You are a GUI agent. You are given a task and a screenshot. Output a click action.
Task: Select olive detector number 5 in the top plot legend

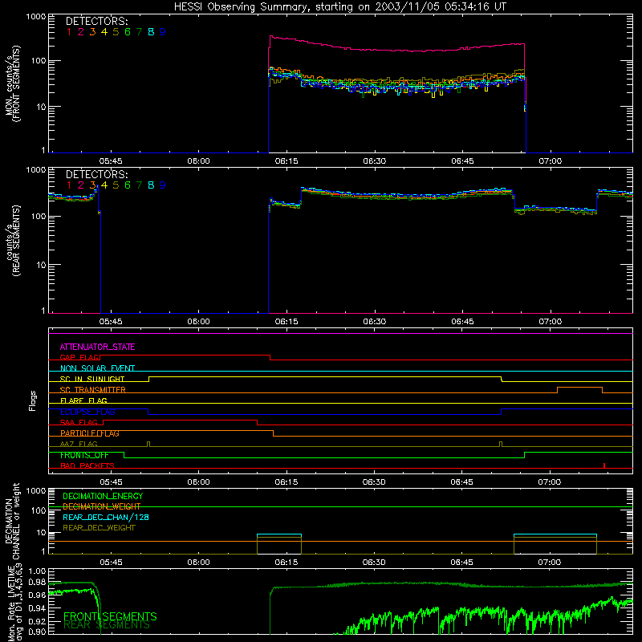pyautogui.click(x=116, y=32)
